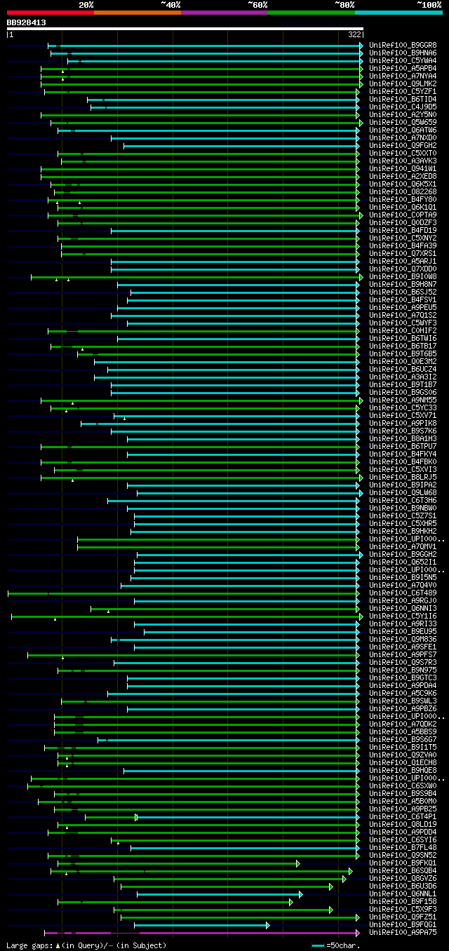
Task: Select the UniRef100_C6T489 label
Action: click(x=403, y=593)
